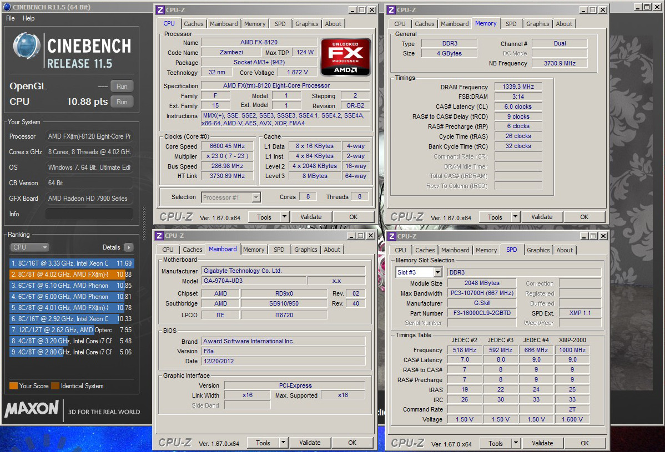
Task: Click OK in the Memory tab window
Action: [x=584, y=217]
